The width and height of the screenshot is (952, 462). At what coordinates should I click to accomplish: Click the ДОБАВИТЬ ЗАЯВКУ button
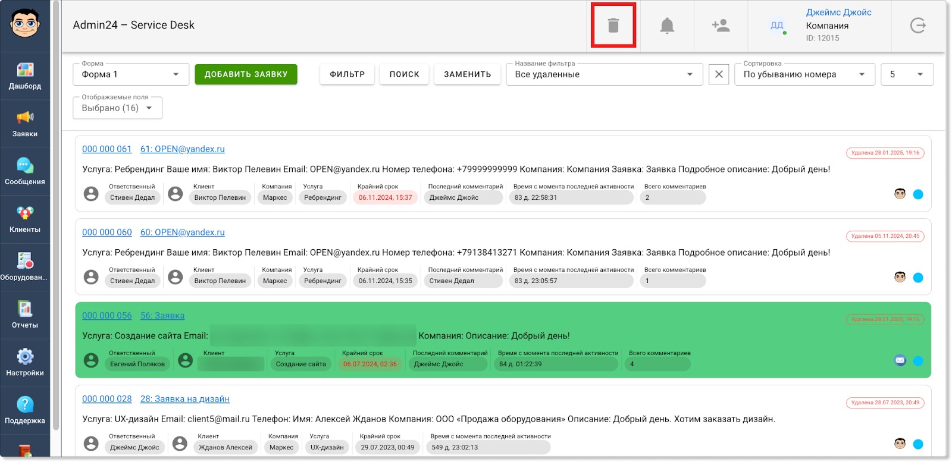[246, 74]
